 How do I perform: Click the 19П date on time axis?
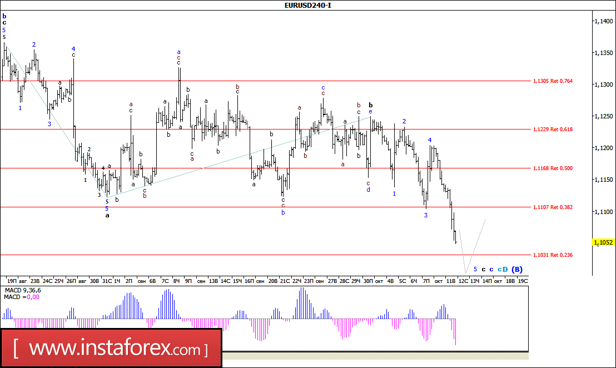pos(12,281)
